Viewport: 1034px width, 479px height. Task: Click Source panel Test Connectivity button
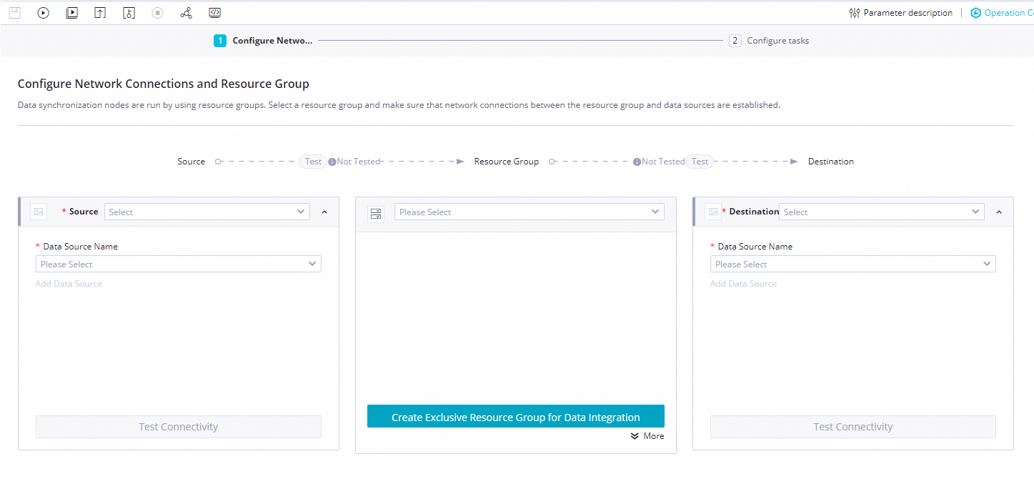179,427
